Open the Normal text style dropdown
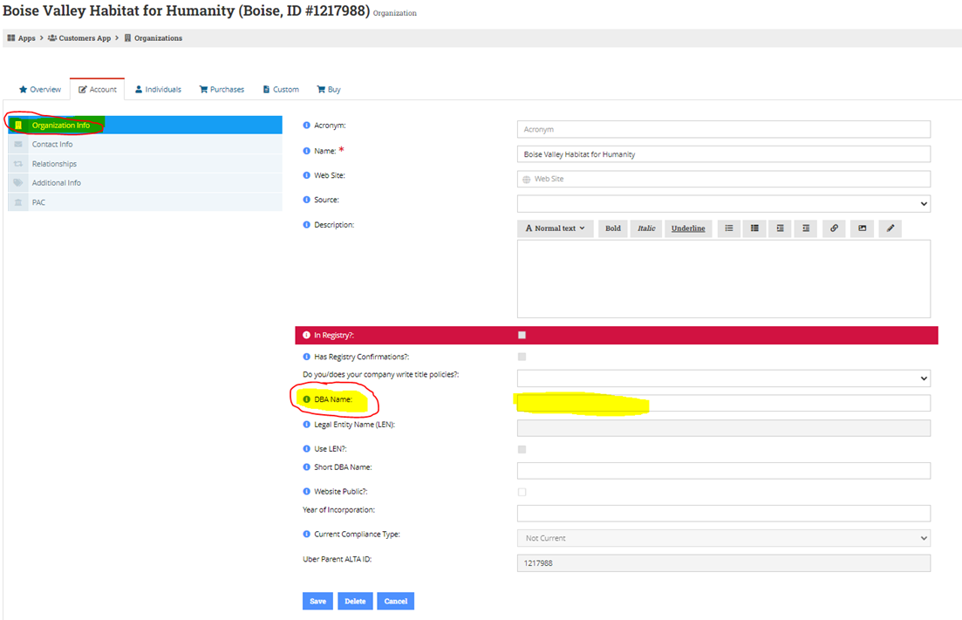The width and height of the screenshot is (962, 620). pos(556,228)
